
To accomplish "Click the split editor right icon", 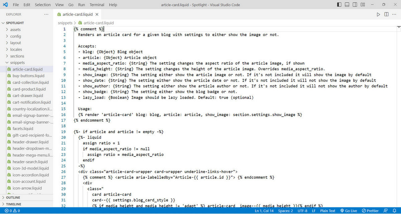I will pyautogui.click(x=386, y=14).
